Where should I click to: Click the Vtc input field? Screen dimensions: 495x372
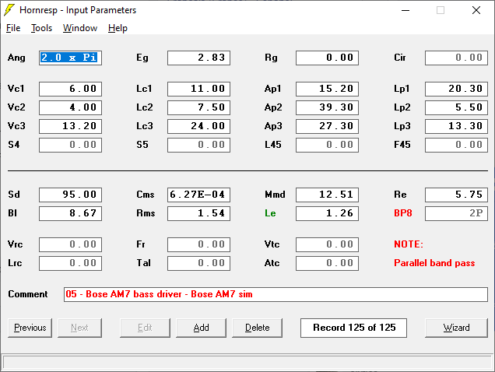point(328,244)
